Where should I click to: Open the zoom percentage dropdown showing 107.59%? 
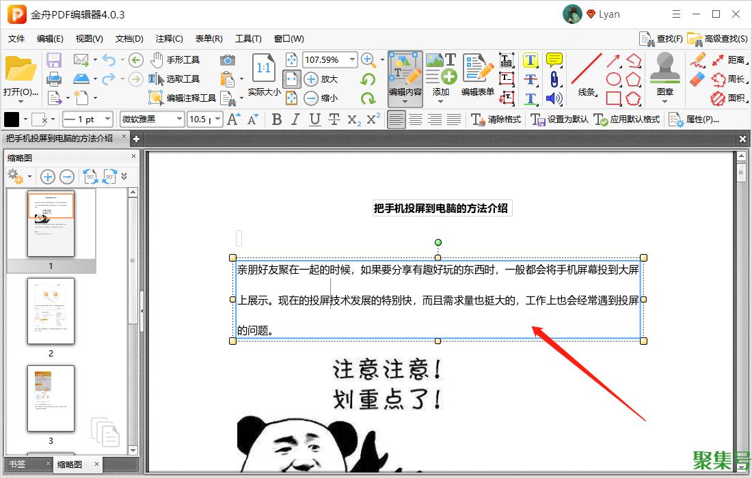353,60
